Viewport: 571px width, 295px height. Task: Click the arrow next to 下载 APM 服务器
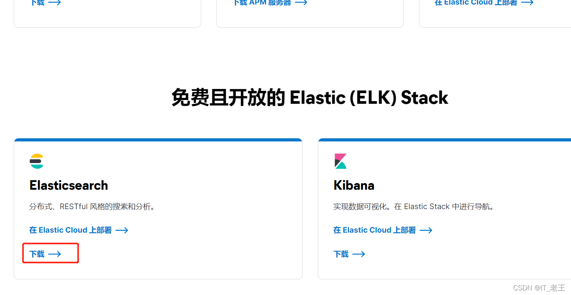[x=301, y=3]
